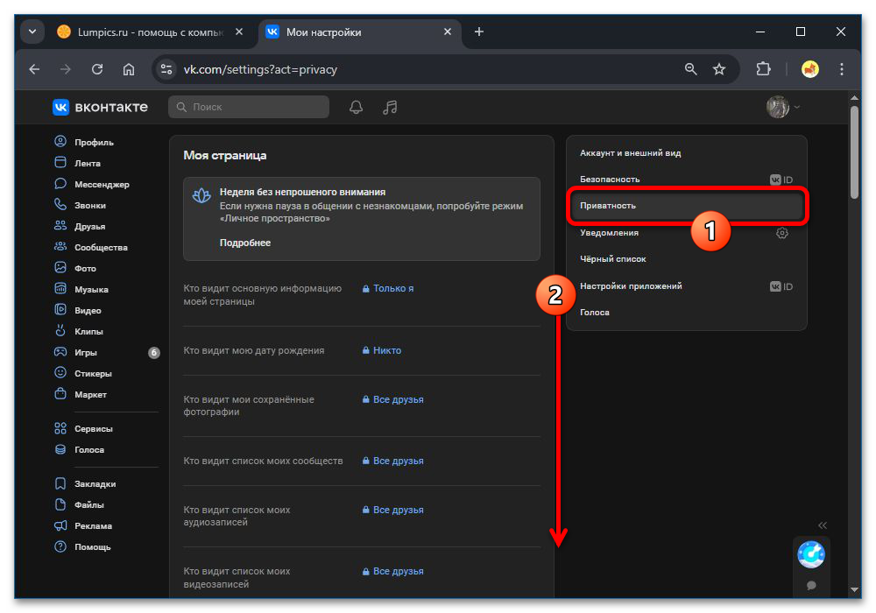Open the browser extensions puzzle icon
The width and height of the screenshot is (876, 613).
click(762, 69)
